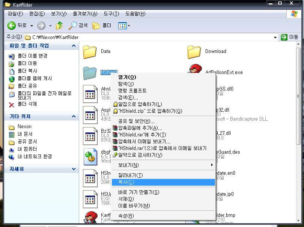Expand the 보내기(N) submenu
304x227 pixels.
[x=212, y=165]
